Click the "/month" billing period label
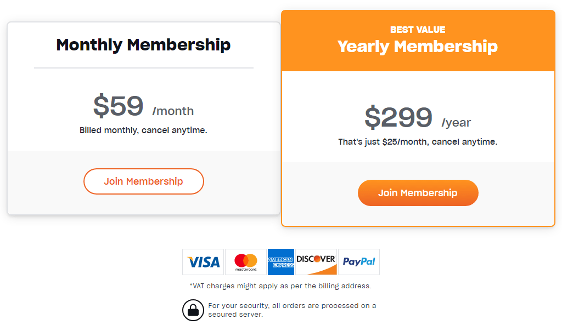The image size is (562, 325). [173, 111]
